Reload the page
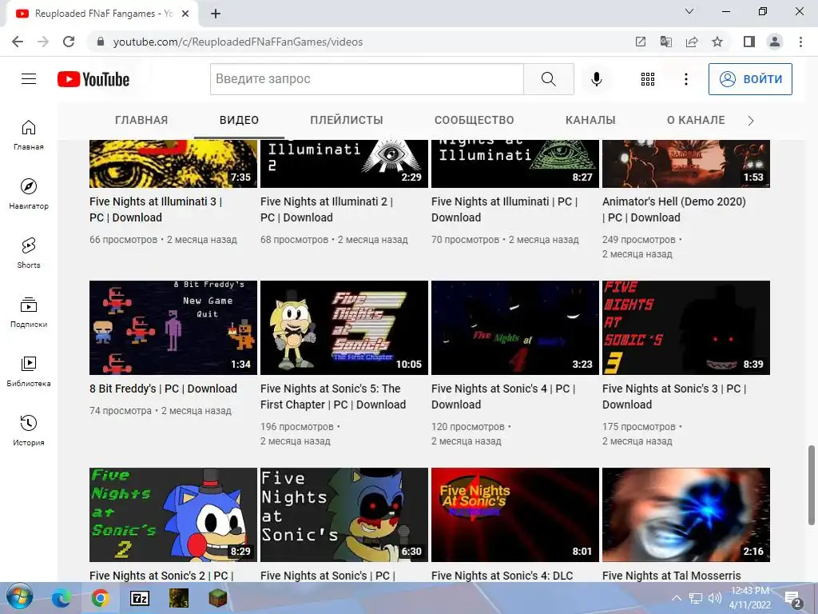The image size is (818, 614). pos(69,42)
